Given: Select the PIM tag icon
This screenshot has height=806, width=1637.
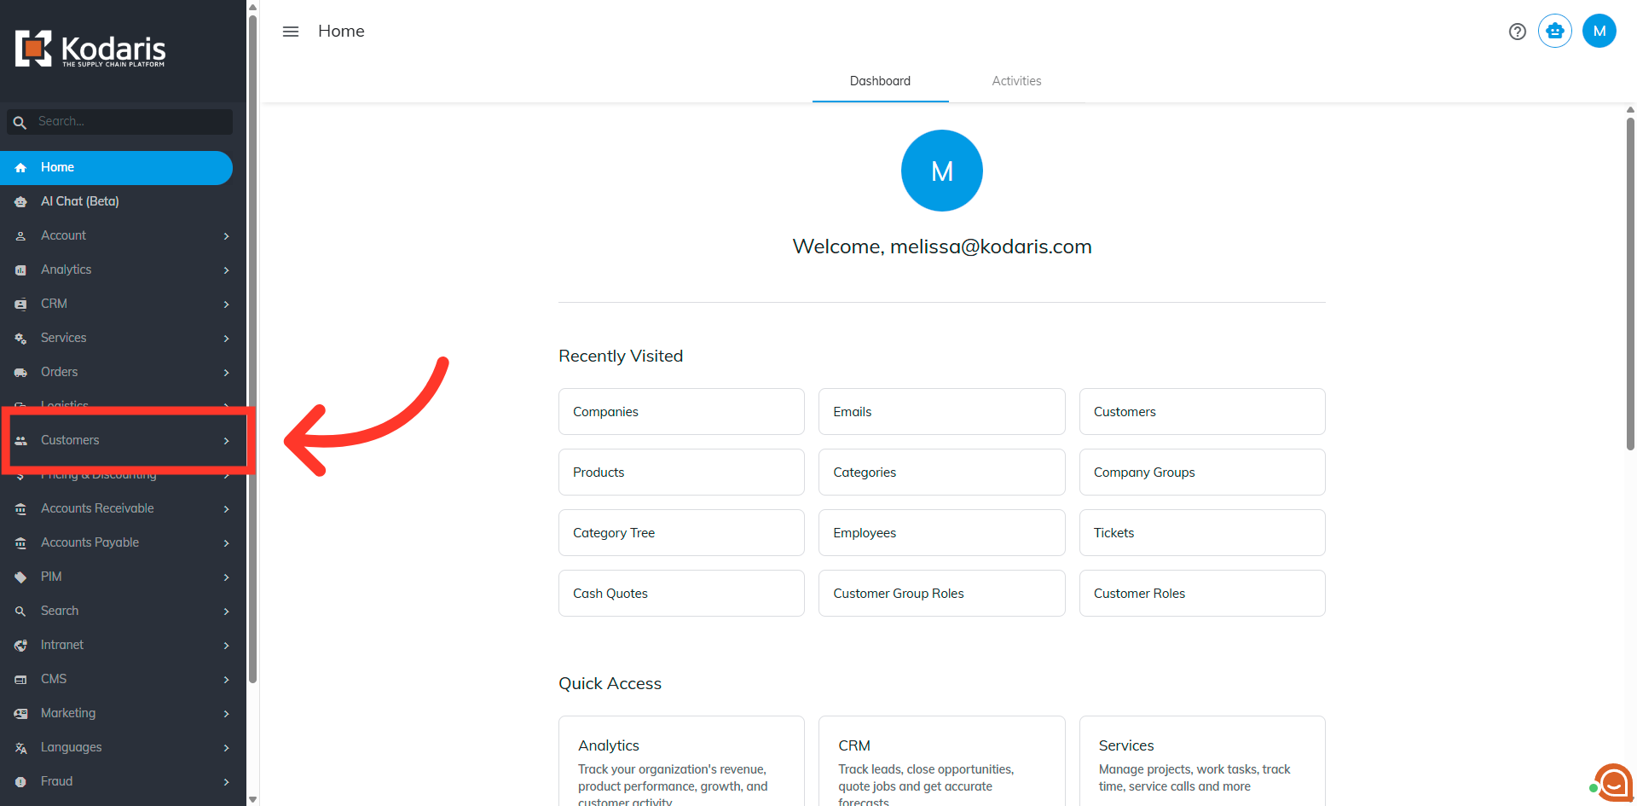Looking at the screenshot, I should point(20,577).
